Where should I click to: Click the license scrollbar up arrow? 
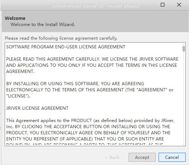(184, 44)
